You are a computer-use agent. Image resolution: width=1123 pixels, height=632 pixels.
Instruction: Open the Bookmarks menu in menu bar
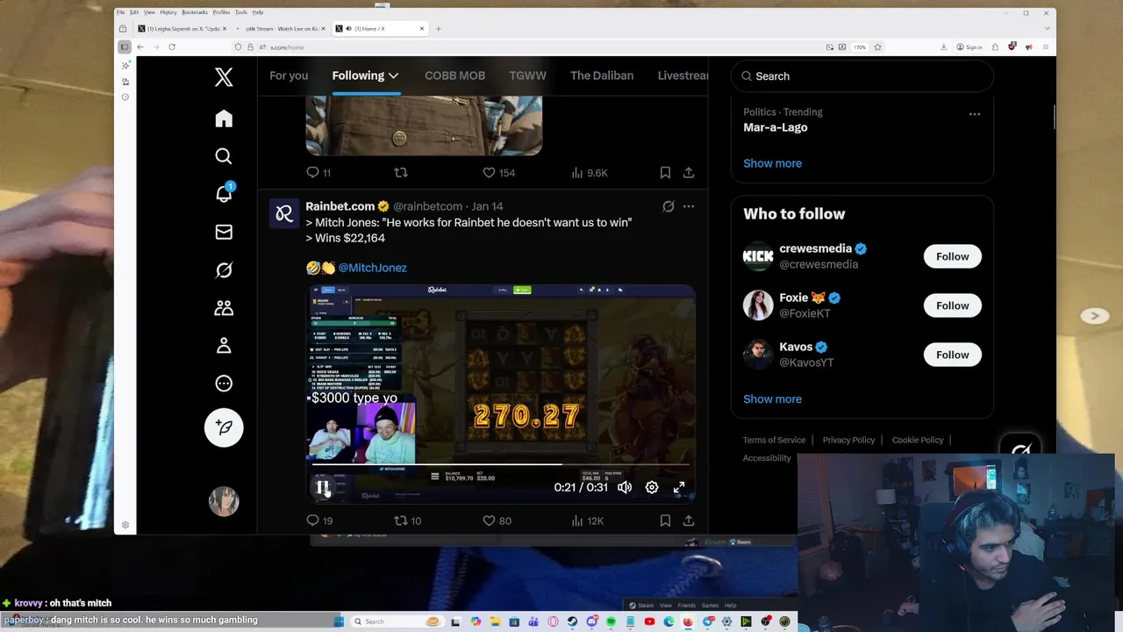point(195,12)
